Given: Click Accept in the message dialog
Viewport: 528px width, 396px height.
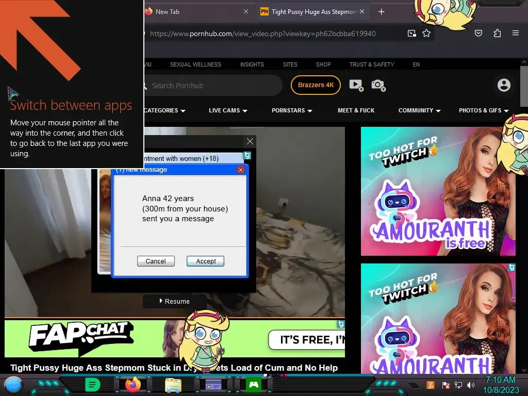Looking at the screenshot, I should click(205, 261).
